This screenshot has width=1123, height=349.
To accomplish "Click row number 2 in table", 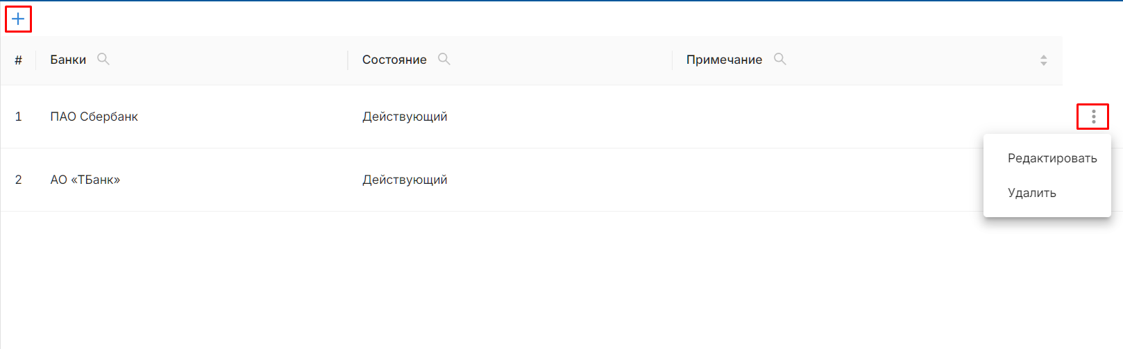I will point(18,180).
